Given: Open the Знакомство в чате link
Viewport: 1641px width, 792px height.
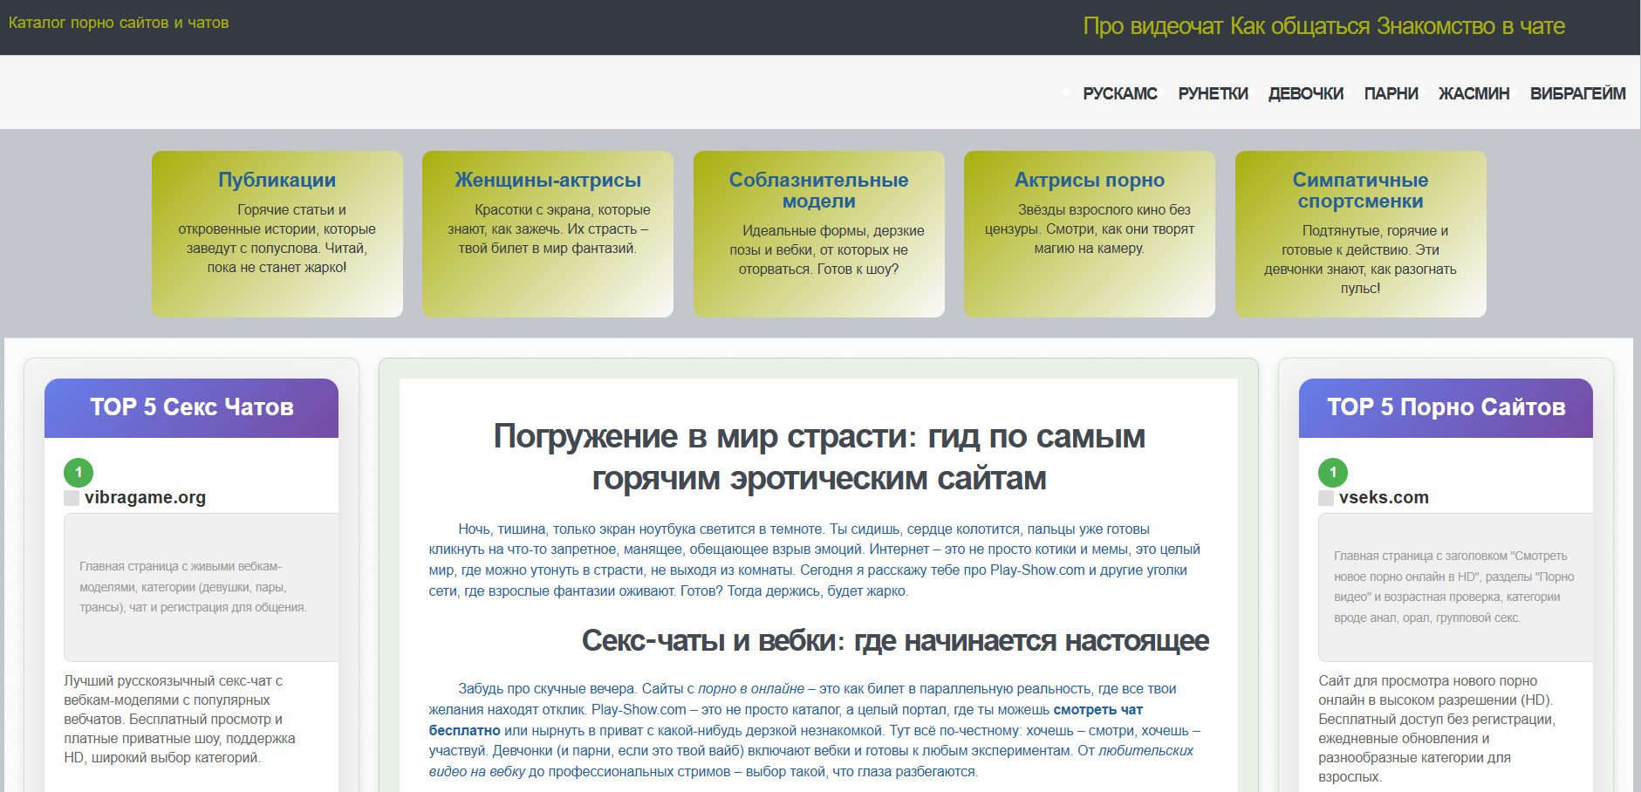Looking at the screenshot, I should pos(1471,26).
